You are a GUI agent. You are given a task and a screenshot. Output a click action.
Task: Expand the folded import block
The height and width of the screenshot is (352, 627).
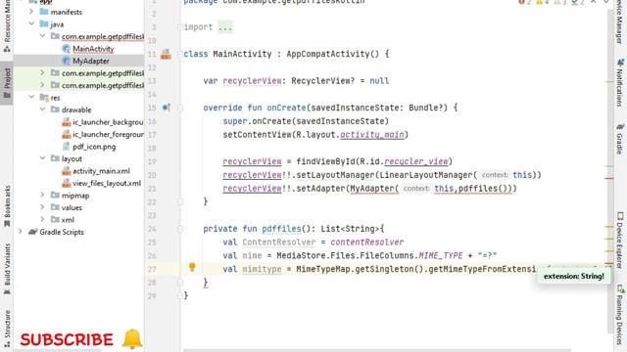tap(225, 27)
